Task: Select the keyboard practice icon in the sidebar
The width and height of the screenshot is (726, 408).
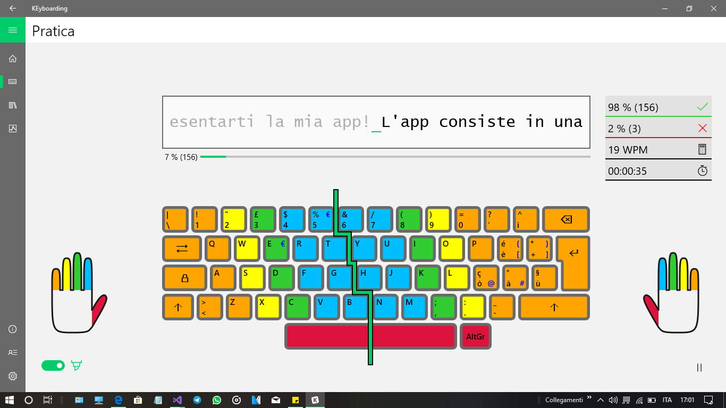Action: [x=12, y=81]
